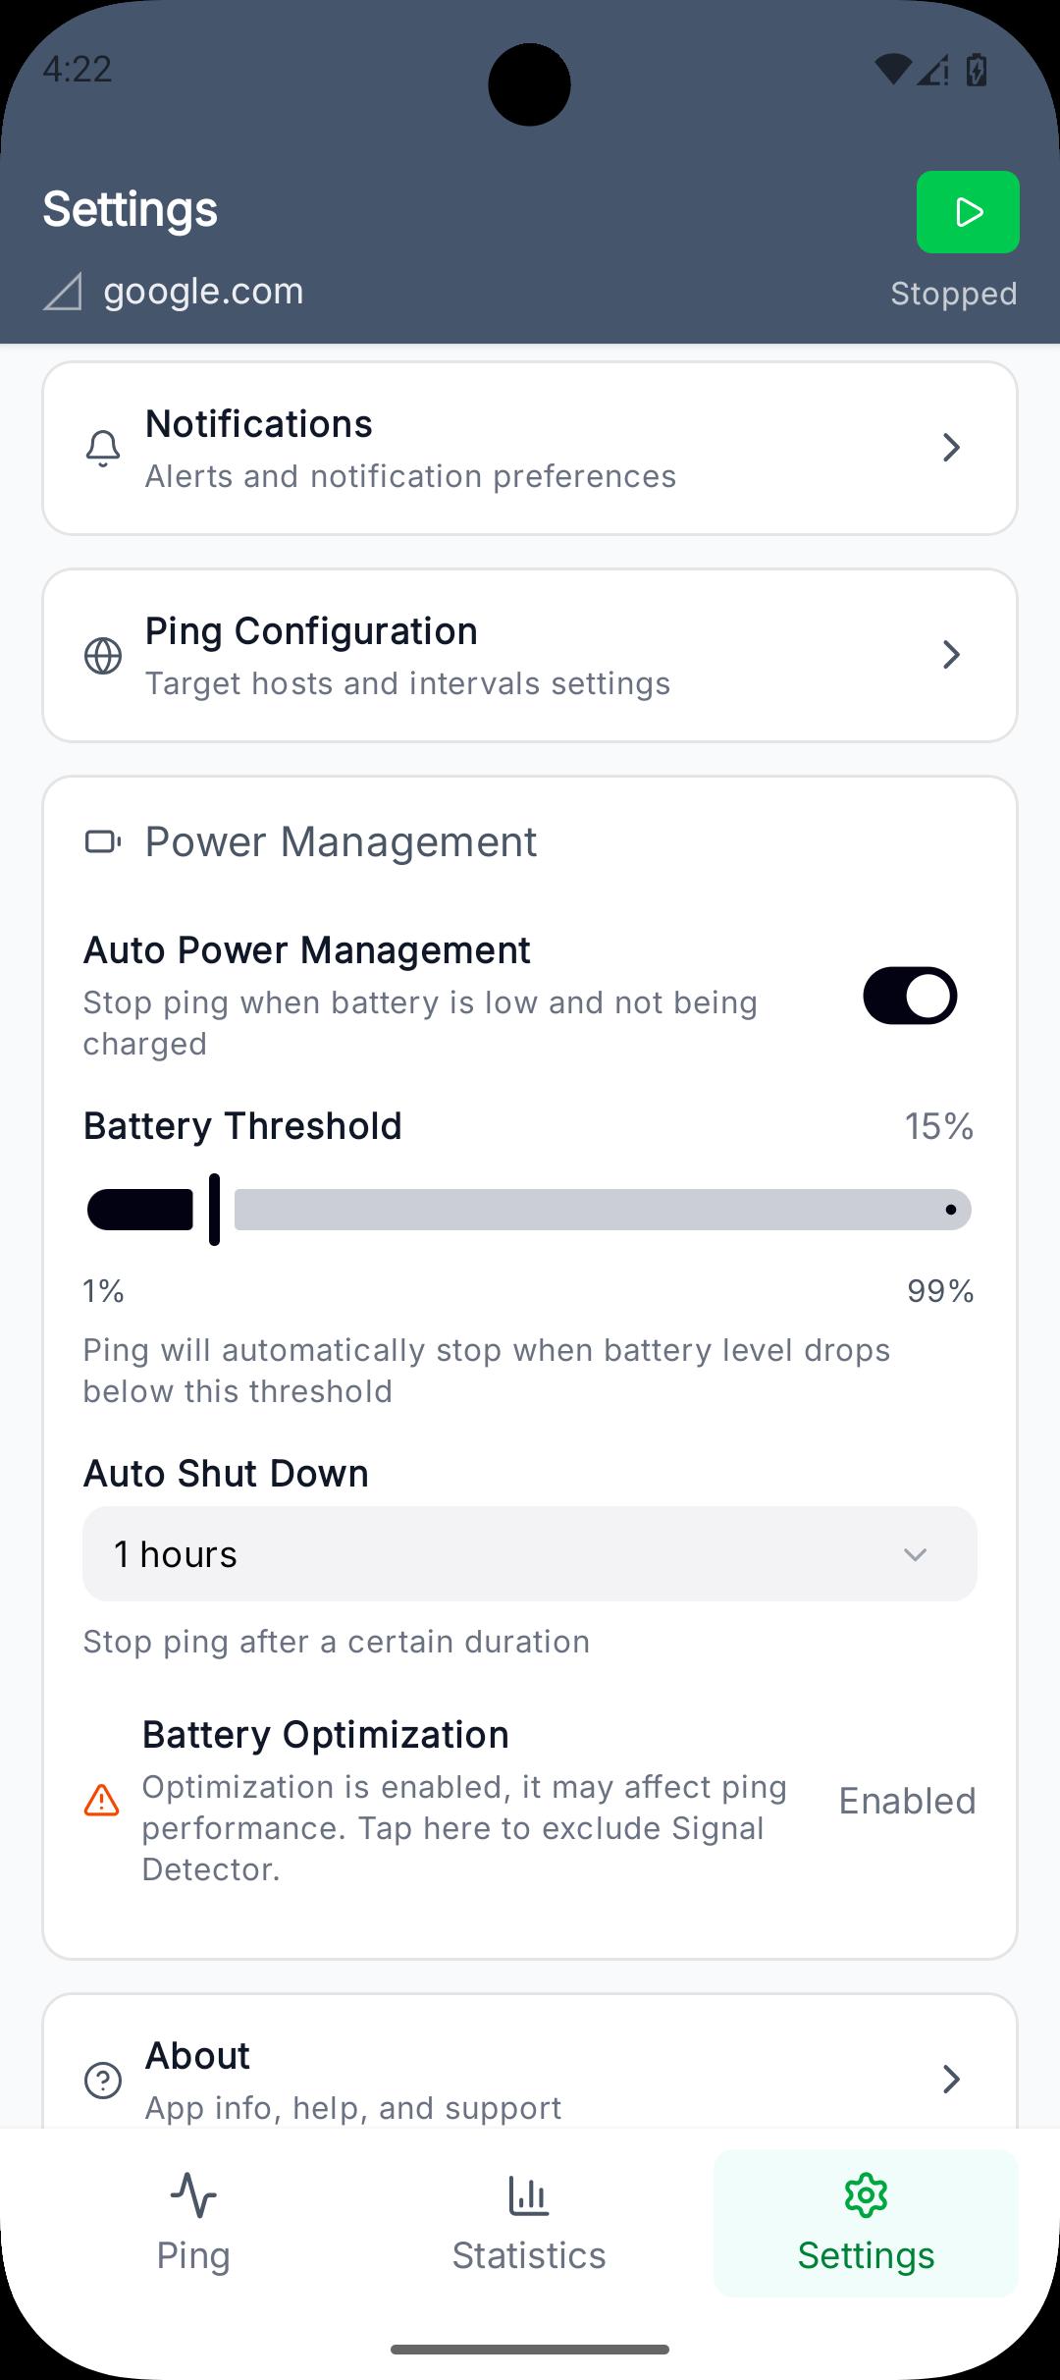This screenshot has height=2380, width=1060.
Task: Expand the About section chevron
Action: [x=950, y=2079]
